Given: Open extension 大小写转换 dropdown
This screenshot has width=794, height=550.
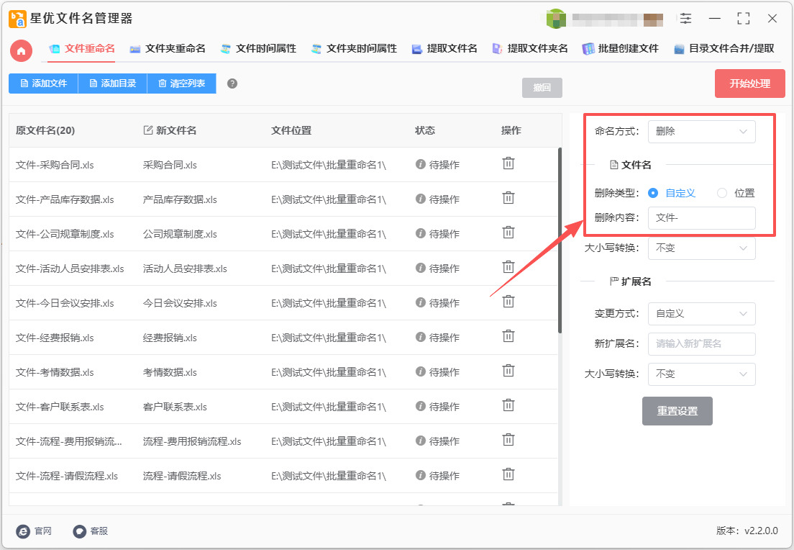Looking at the screenshot, I should (x=702, y=374).
